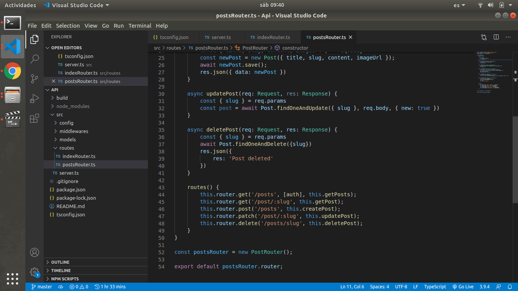
Task: Click the Accounts icon in activity bar
Action: pyautogui.click(x=35, y=252)
